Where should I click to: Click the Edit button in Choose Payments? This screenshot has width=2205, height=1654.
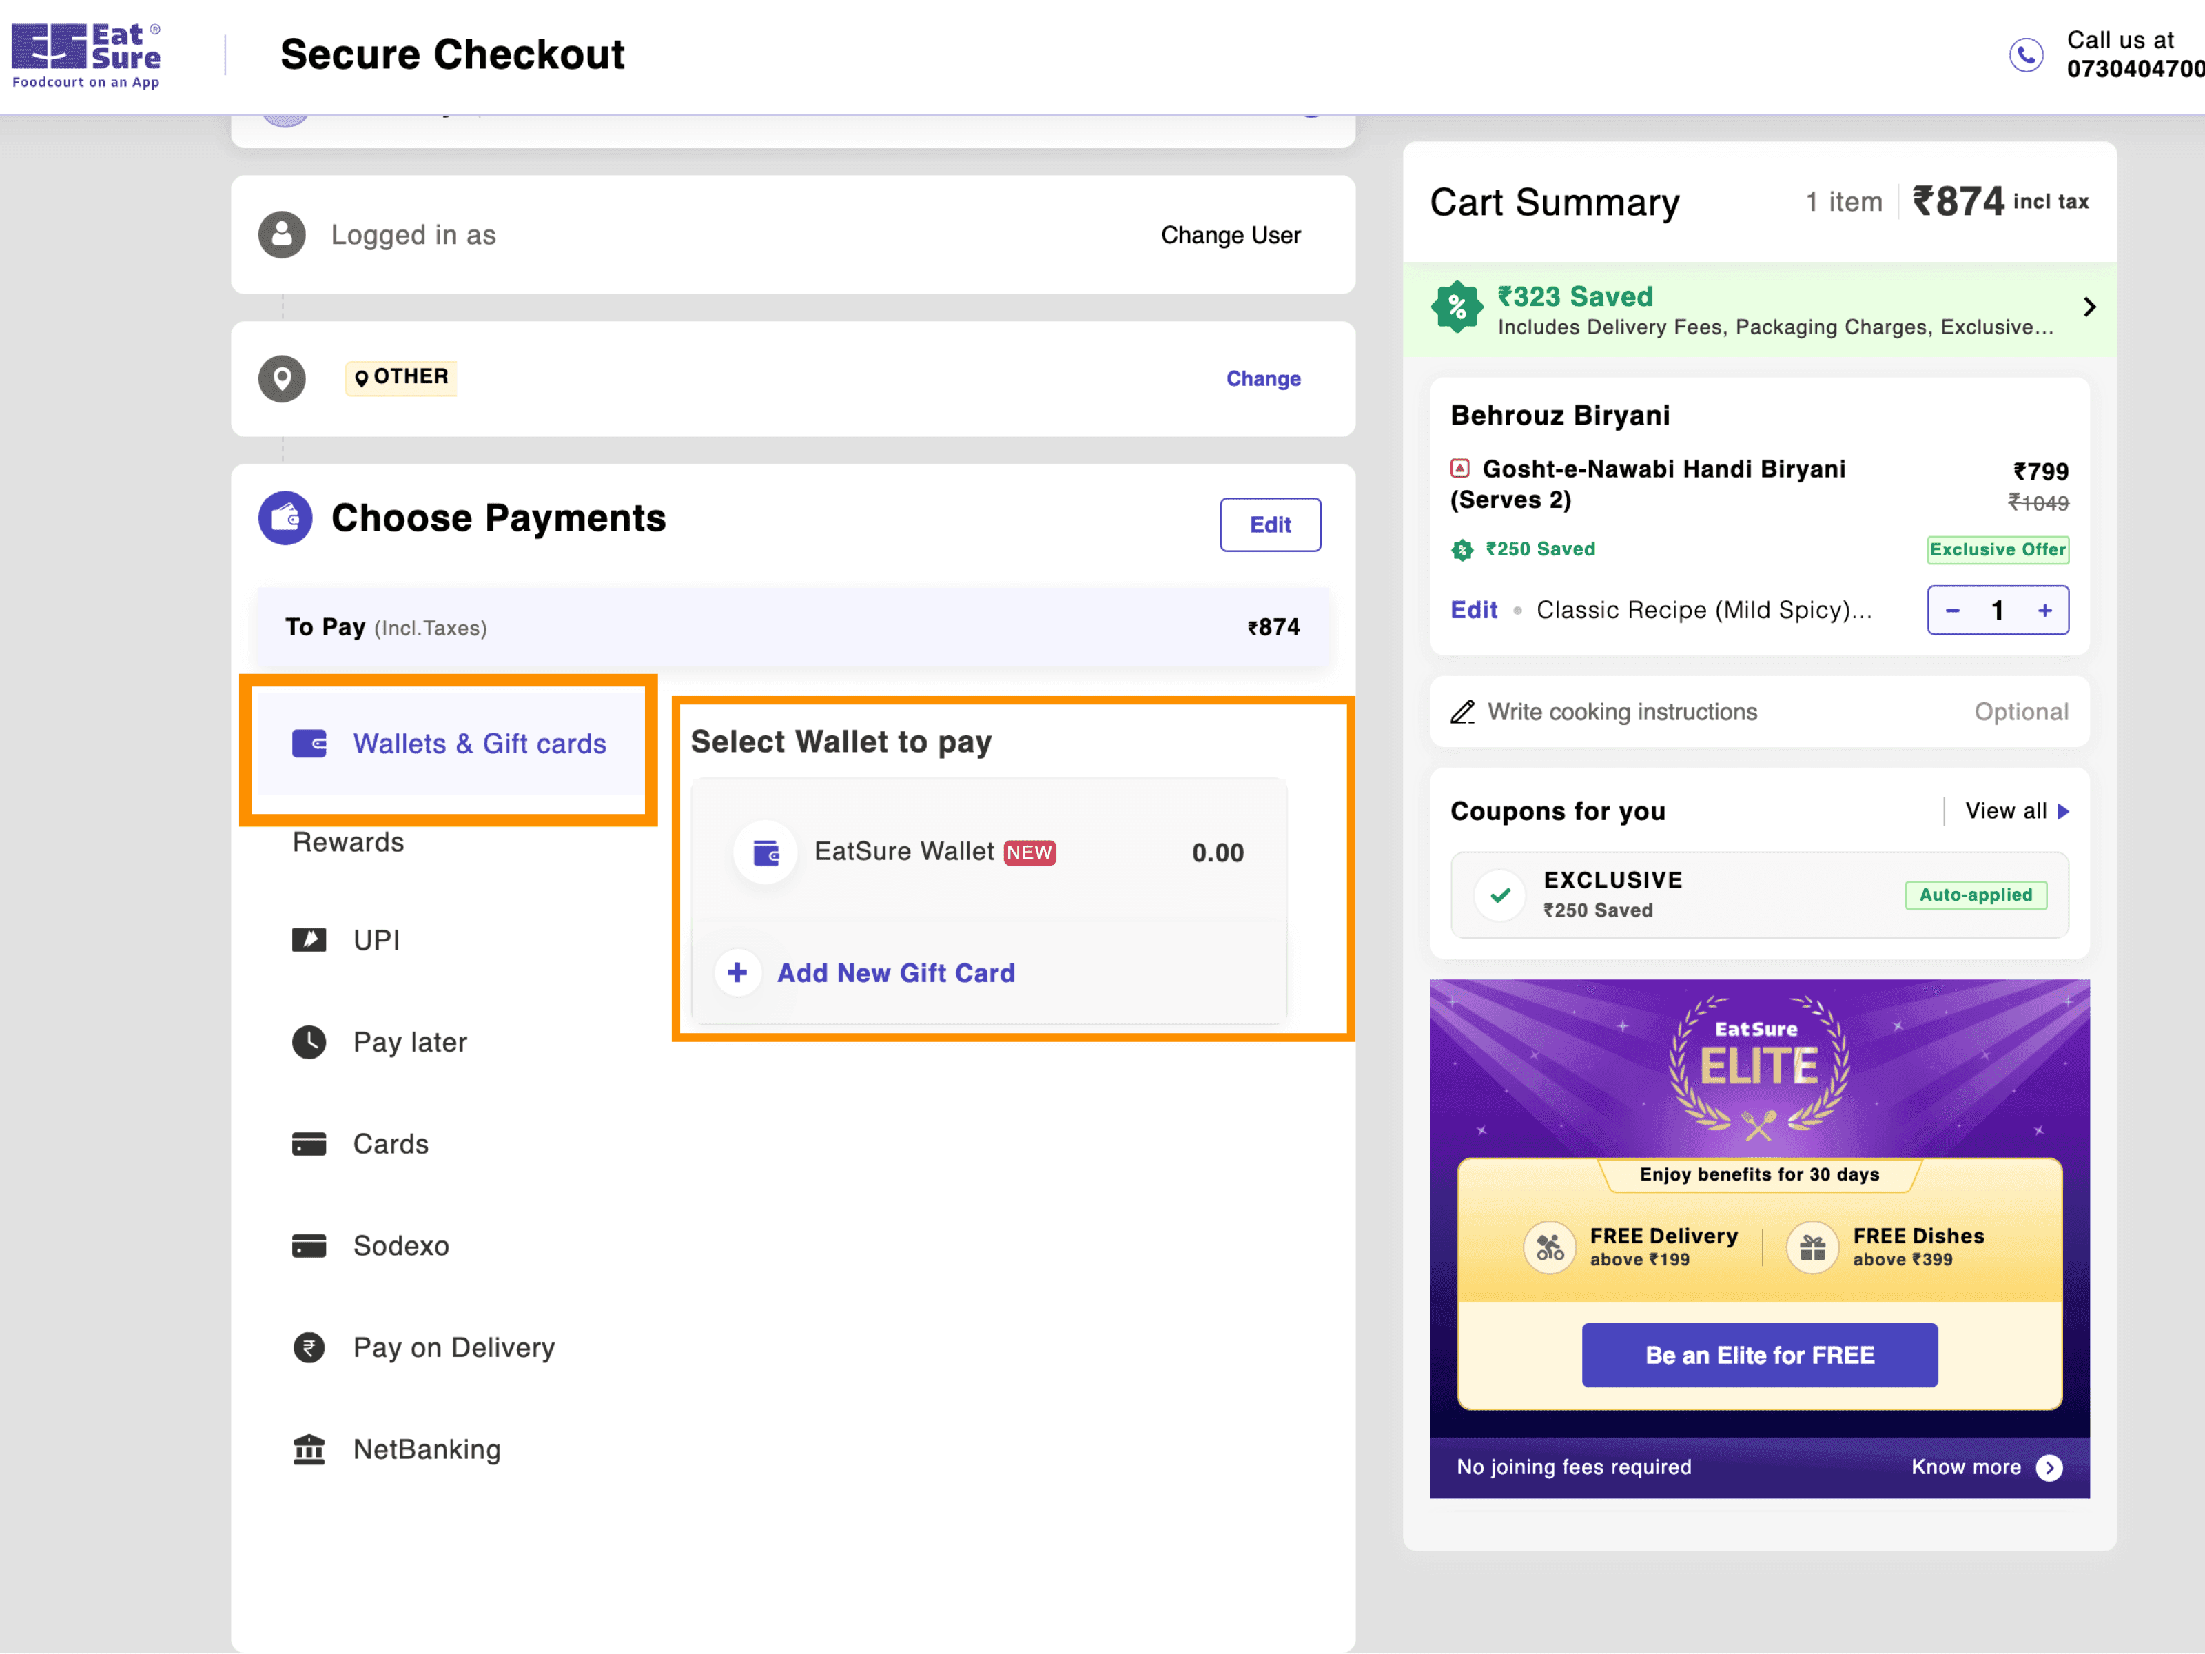tap(1270, 524)
